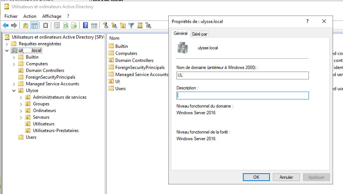343x194 pixels.
Task: Click OK in Properties dialog
Action: click(x=256, y=177)
